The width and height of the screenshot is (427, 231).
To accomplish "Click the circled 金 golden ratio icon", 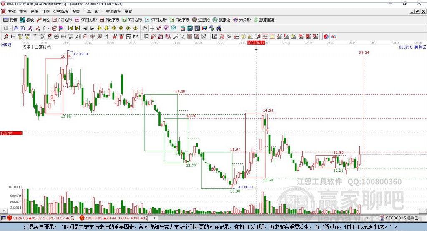I will [243, 37].
